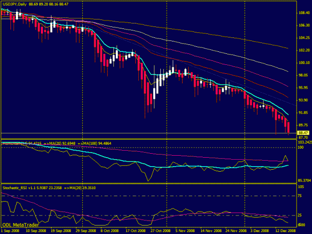Click the highlighted 88.47 current price tag
The height and width of the screenshot is (234, 312).
[303, 133]
